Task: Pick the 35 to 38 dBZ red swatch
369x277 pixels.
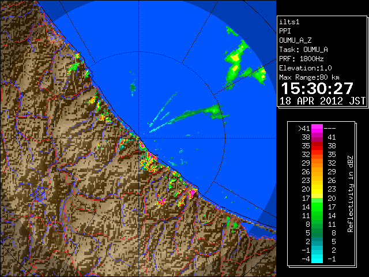Action: click(x=317, y=146)
